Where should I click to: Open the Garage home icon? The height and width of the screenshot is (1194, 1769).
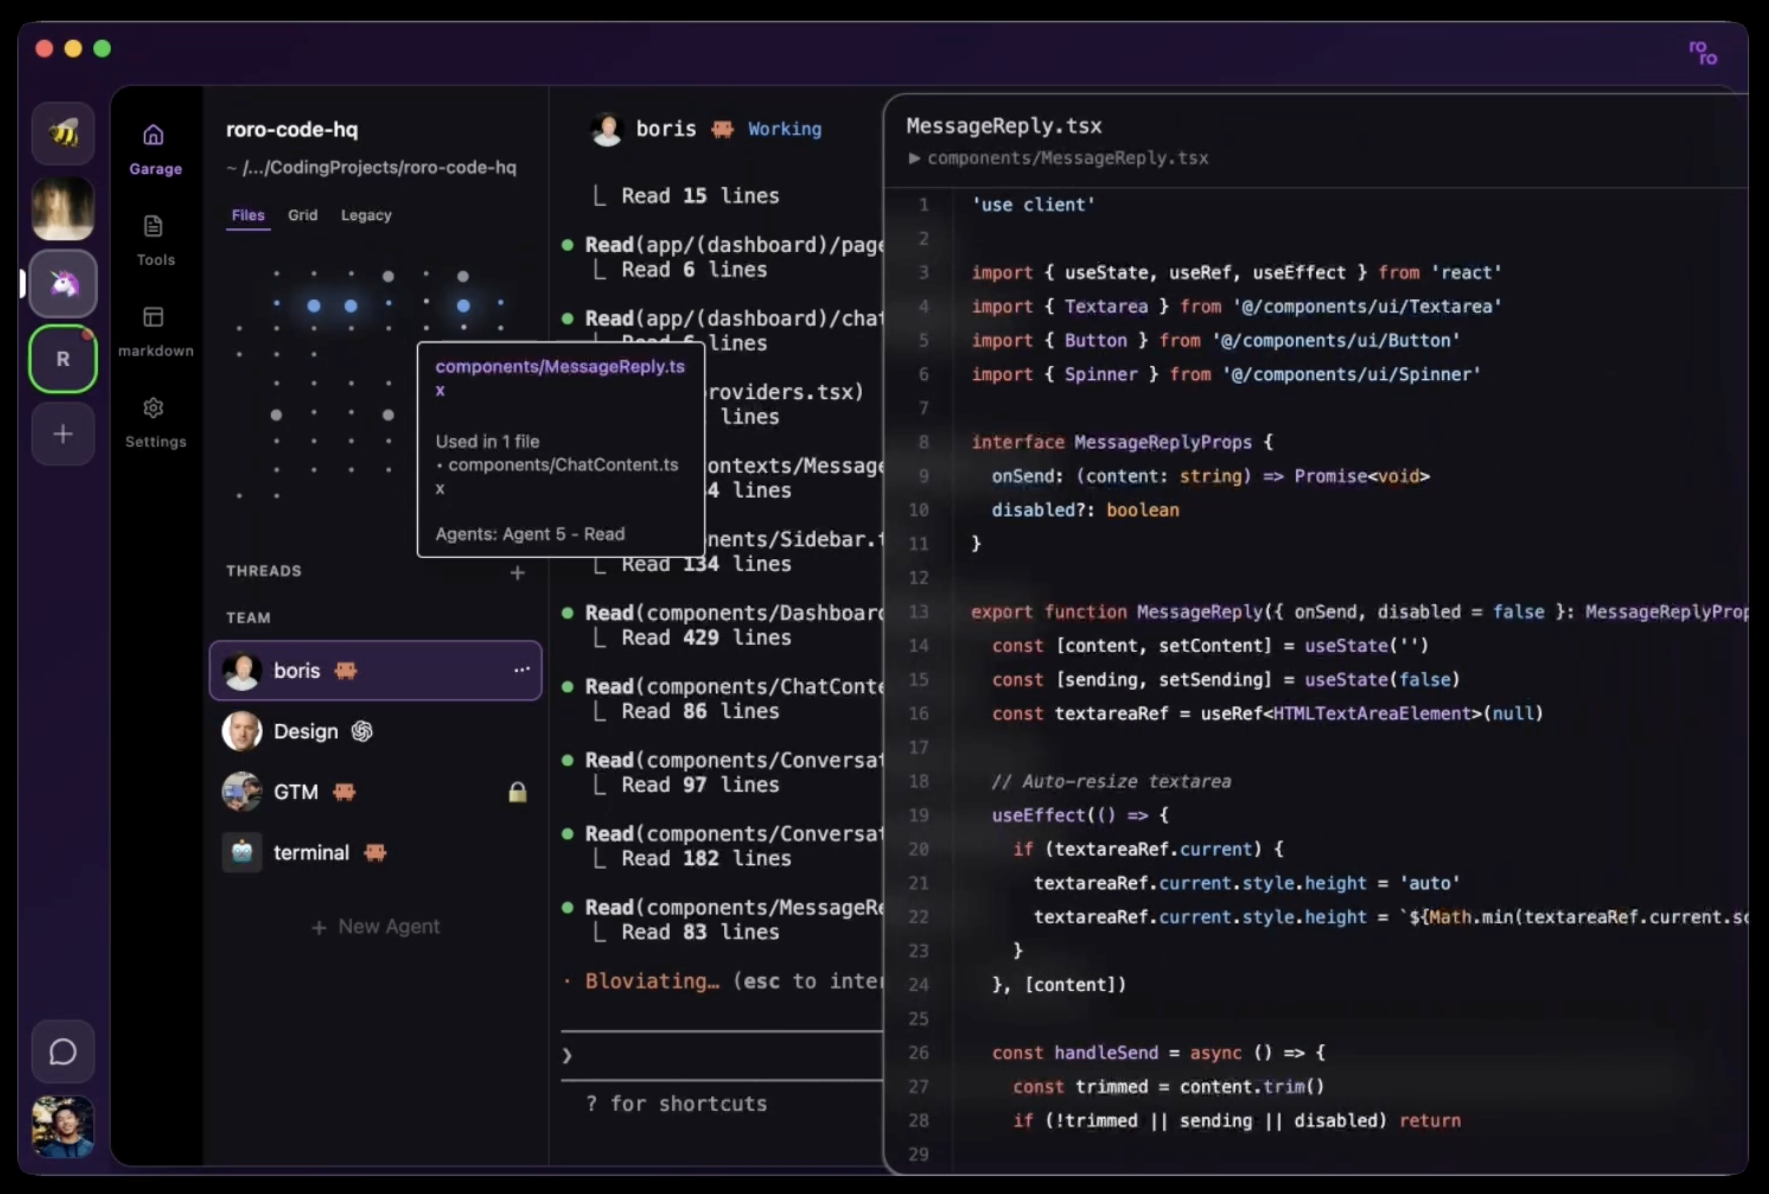point(154,136)
